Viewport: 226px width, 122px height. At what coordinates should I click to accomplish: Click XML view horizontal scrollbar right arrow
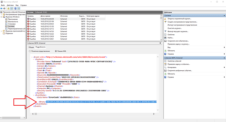coord(154,114)
